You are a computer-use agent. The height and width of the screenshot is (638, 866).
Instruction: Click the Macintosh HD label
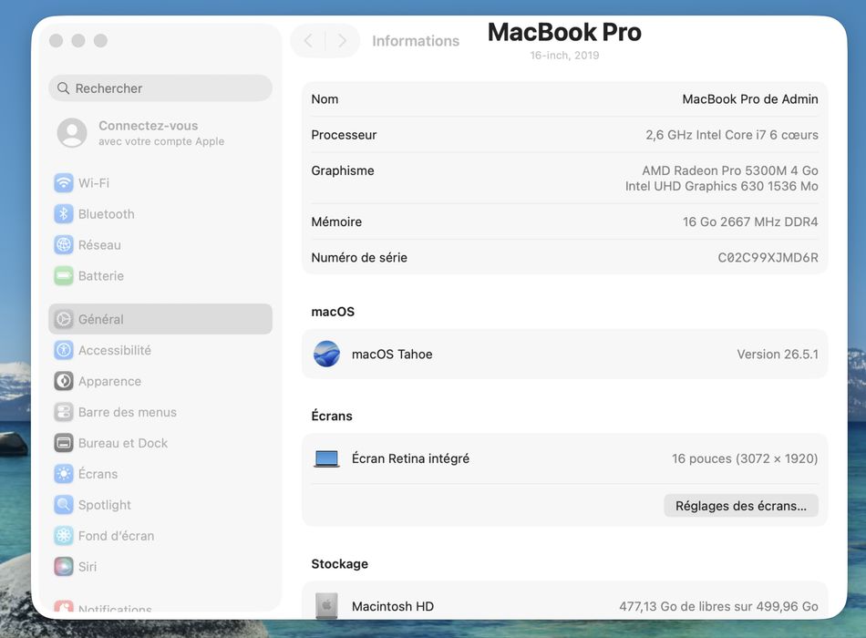(x=393, y=606)
